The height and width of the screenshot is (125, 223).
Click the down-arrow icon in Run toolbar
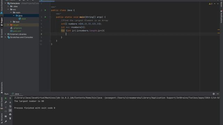[10, 102]
